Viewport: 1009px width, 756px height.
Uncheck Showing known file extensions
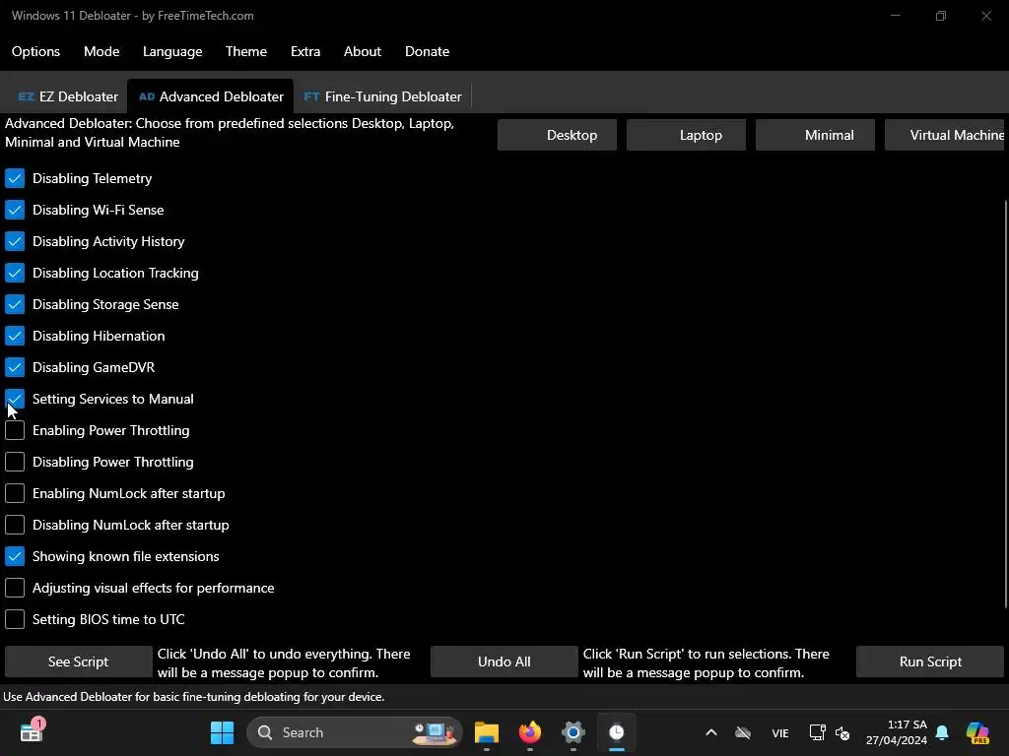[x=15, y=556]
